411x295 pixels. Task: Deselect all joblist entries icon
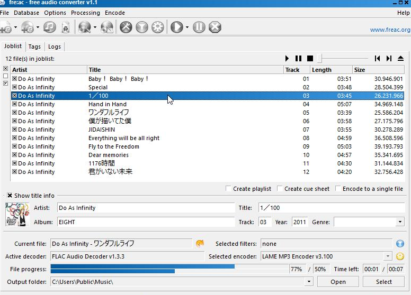pyautogui.click(x=5, y=76)
